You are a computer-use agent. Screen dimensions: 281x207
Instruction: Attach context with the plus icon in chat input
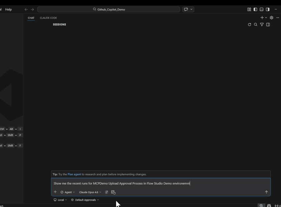55,192
